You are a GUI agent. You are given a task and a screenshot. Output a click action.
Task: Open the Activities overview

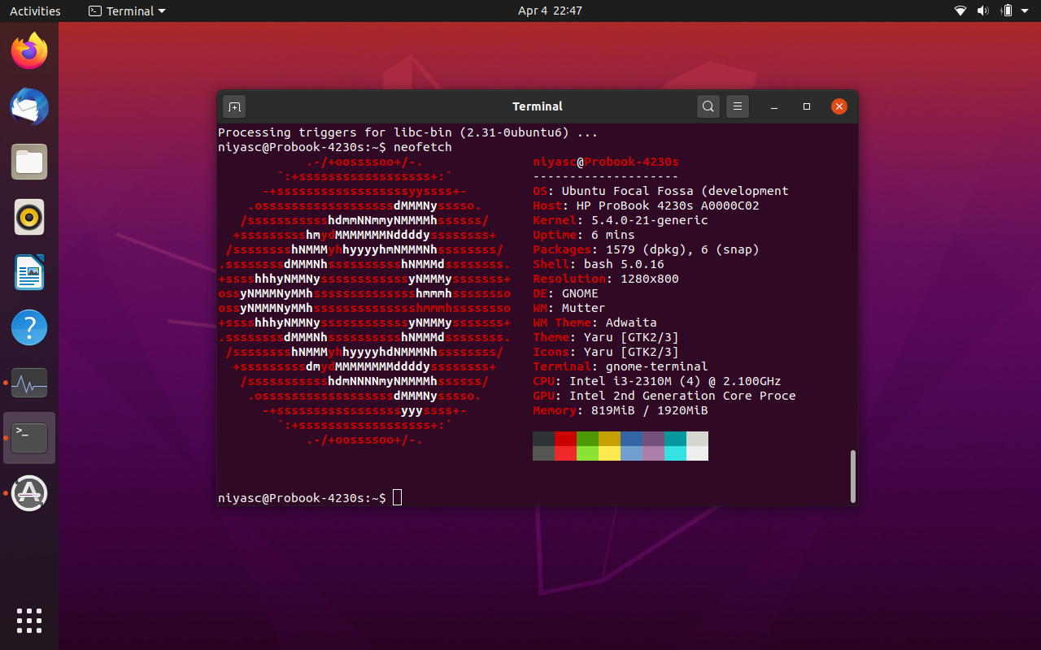(x=35, y=11)
